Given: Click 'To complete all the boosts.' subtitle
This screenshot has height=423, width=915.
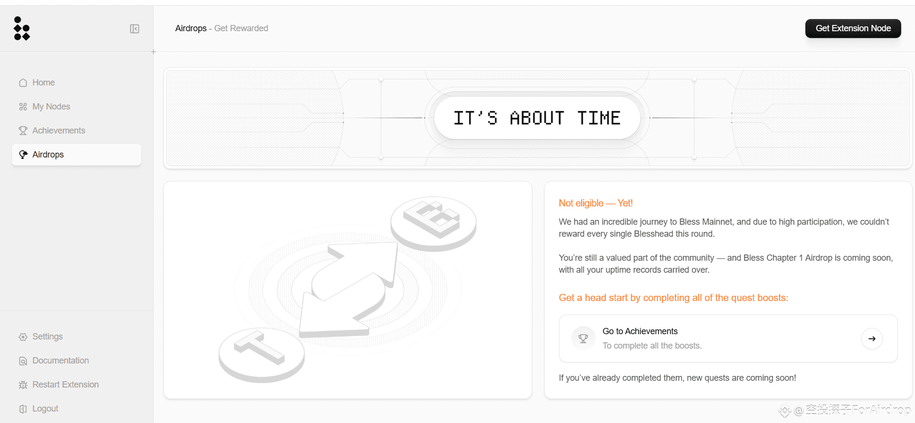Looking at the screenshot, I should pos(652,346).
